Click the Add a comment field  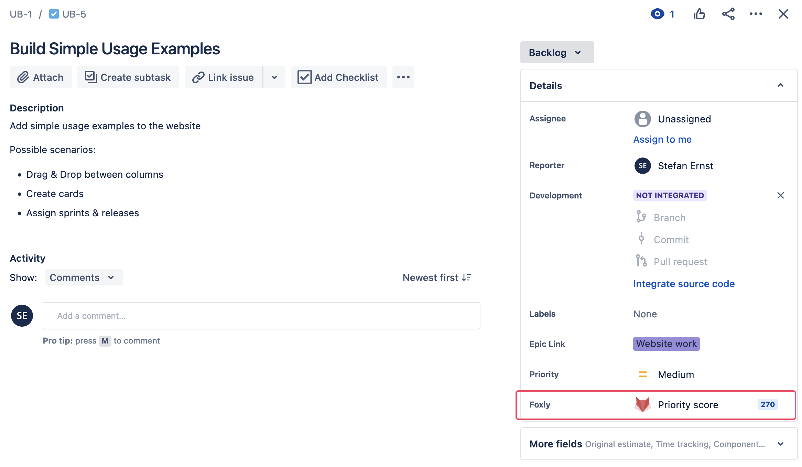(261, 316)
